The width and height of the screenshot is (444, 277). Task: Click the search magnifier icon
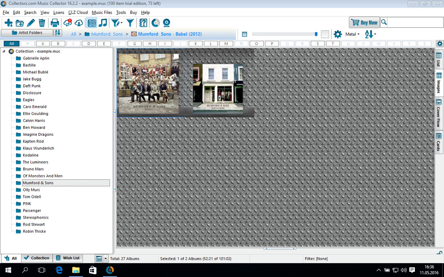tap(384, 22)
